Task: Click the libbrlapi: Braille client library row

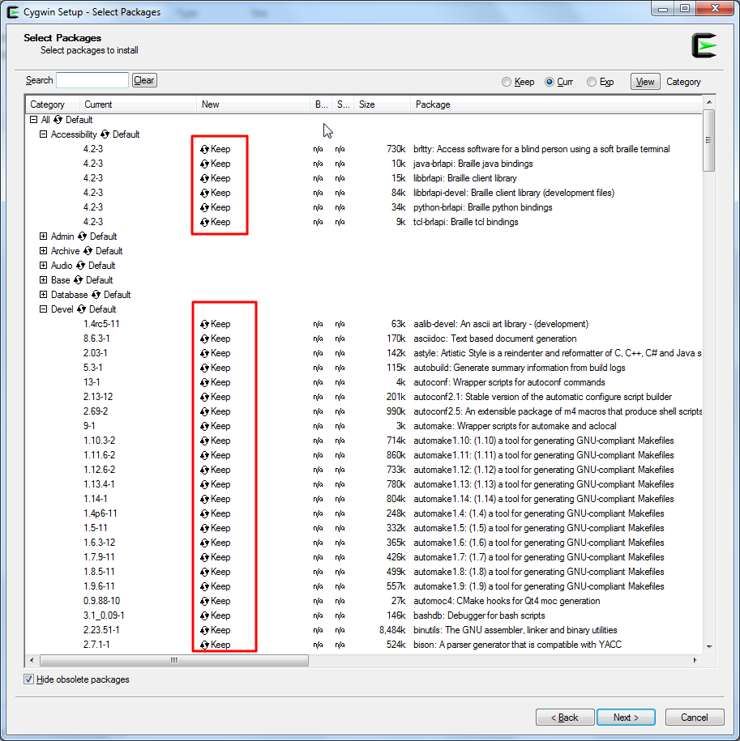Action: coord(364,178)
